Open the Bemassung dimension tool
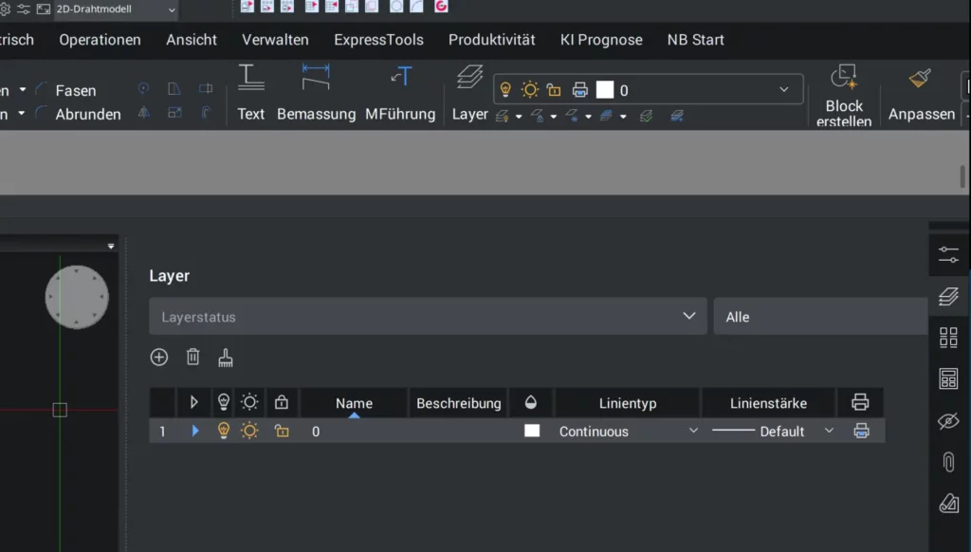The height and width of the screenshot is (552, 971). pos(316,92)
